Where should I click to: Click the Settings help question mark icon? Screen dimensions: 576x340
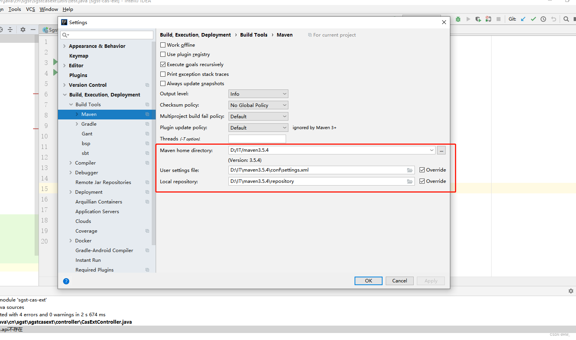click(66, 281)
